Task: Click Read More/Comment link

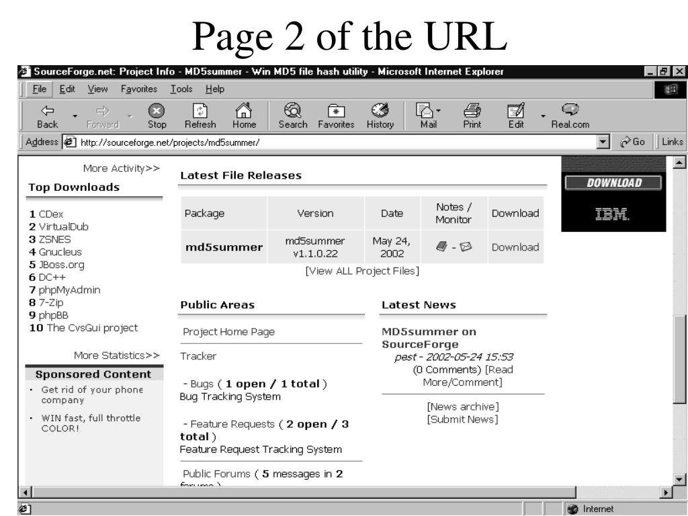Action: coord(462,376)
